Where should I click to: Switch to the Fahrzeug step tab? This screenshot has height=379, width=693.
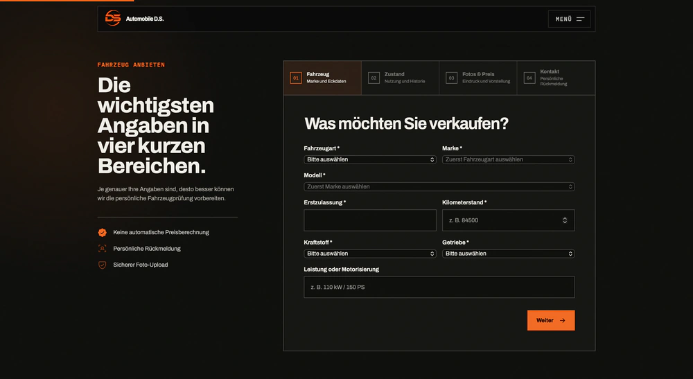[323, 78]
